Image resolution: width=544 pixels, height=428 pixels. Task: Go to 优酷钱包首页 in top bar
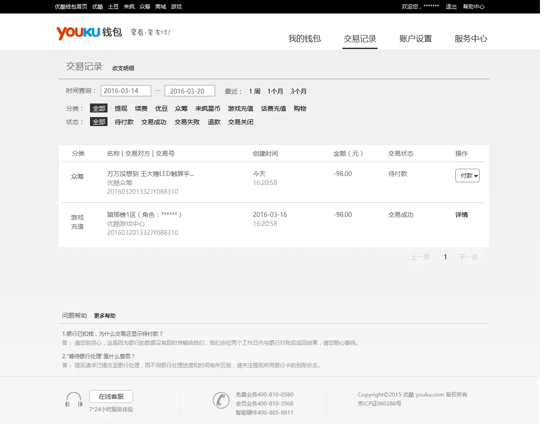tap(71, 7)
